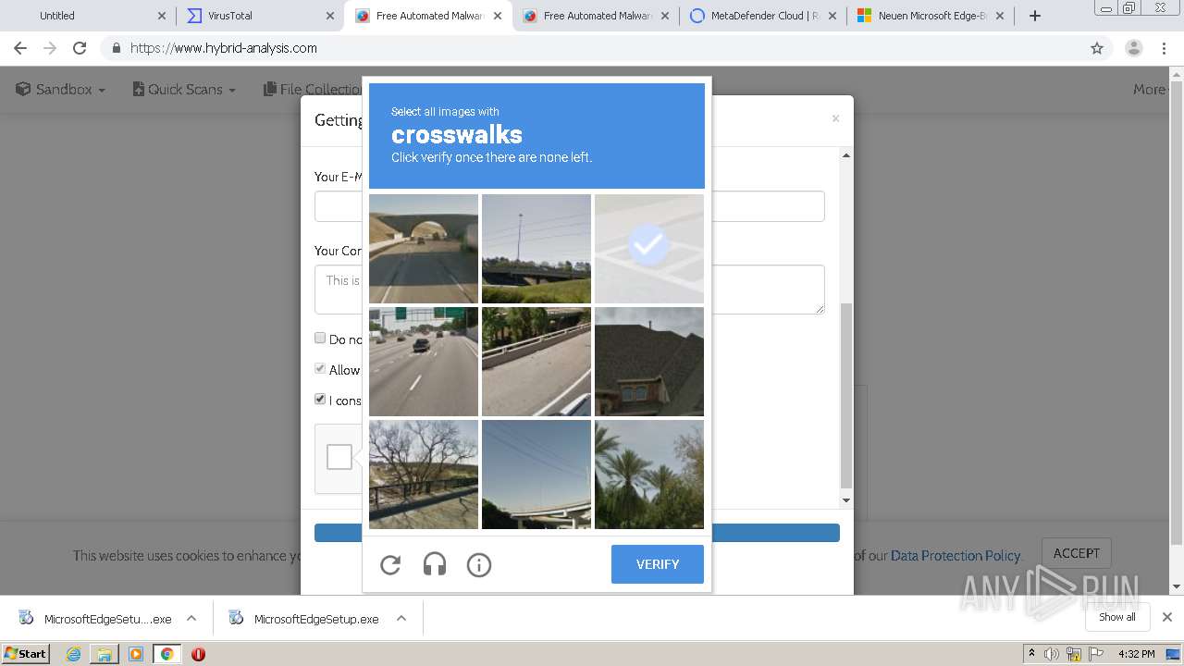Screen dimensions: 1184x666
Task: Open the Sandbox dropdown menu
Action: pyautogui.click(x=61, y=90)
